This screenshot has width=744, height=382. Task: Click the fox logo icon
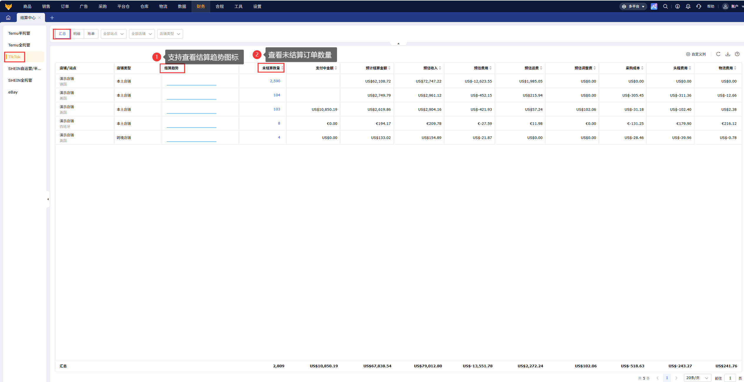9,6
